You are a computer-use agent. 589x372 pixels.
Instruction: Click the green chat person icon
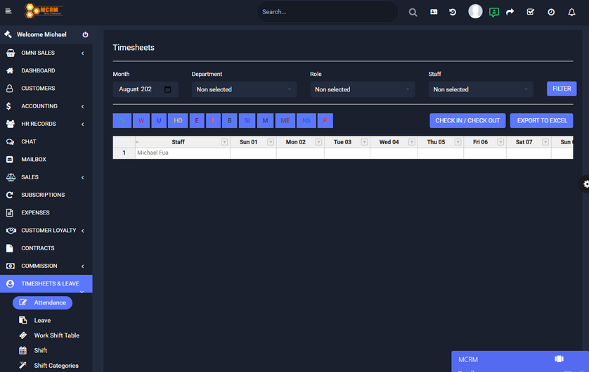[494, 12]
